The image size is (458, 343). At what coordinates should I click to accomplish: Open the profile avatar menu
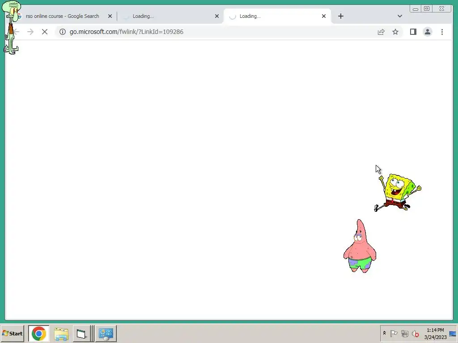pyautogui.click(x=427, y=32)
